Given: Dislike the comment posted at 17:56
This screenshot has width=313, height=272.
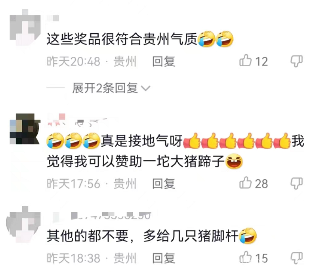Looking at the screenshot, I should [x=296, y=183].
